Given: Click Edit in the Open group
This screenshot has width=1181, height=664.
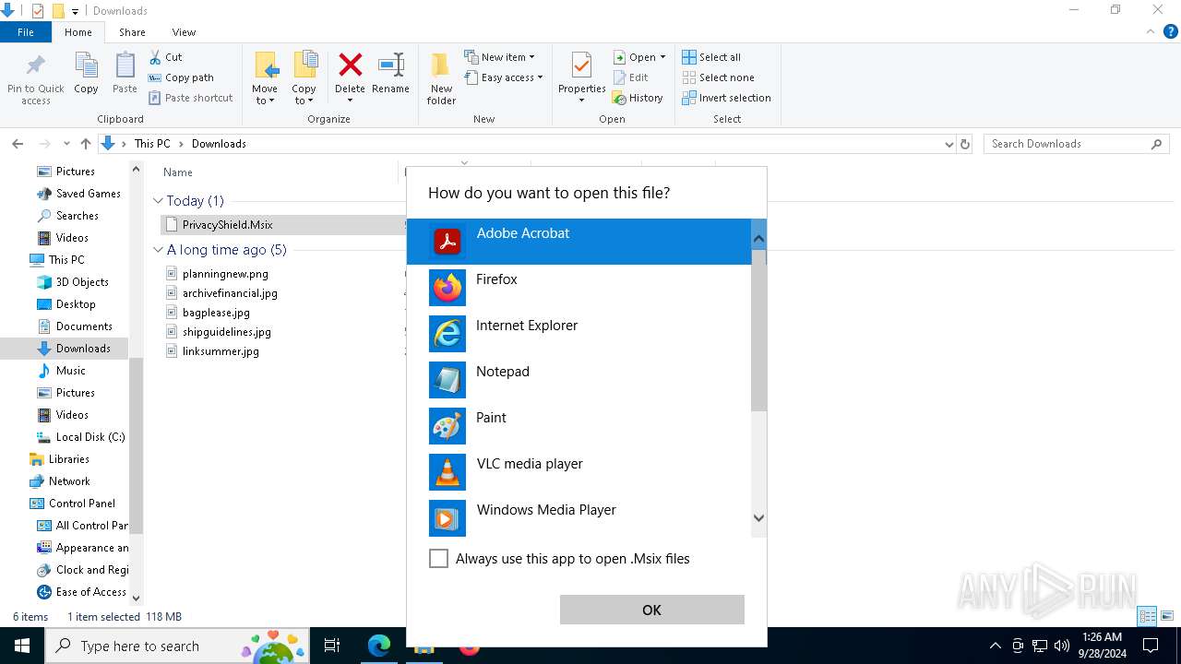Looking at the screenshot, I should coord(631,77).
